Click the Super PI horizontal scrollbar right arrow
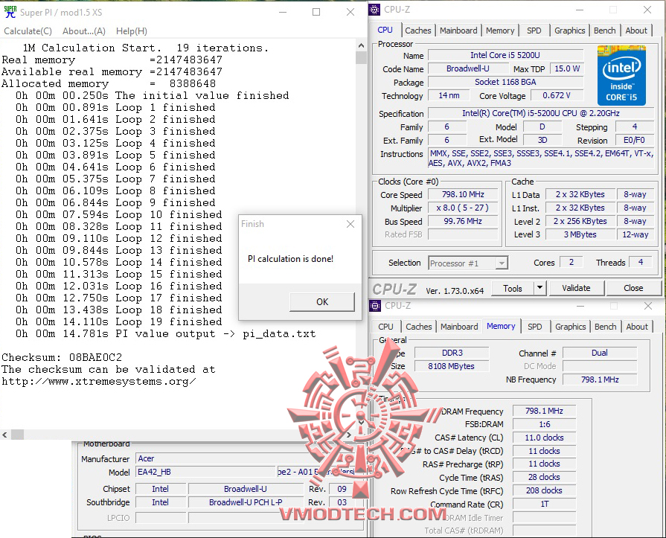This screenshot has height=538, width=666. [349, 435]
